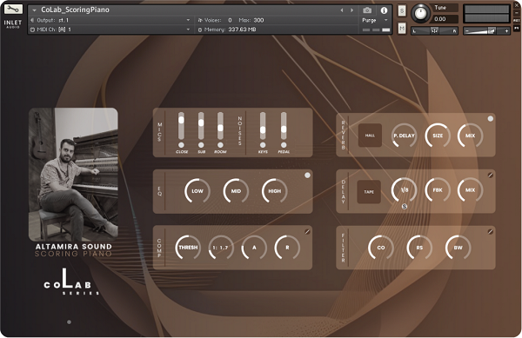Click the Close mic level fader
The height and width of the screenshot is (338, 522).
pyautogui.click(x=181, y=126)
